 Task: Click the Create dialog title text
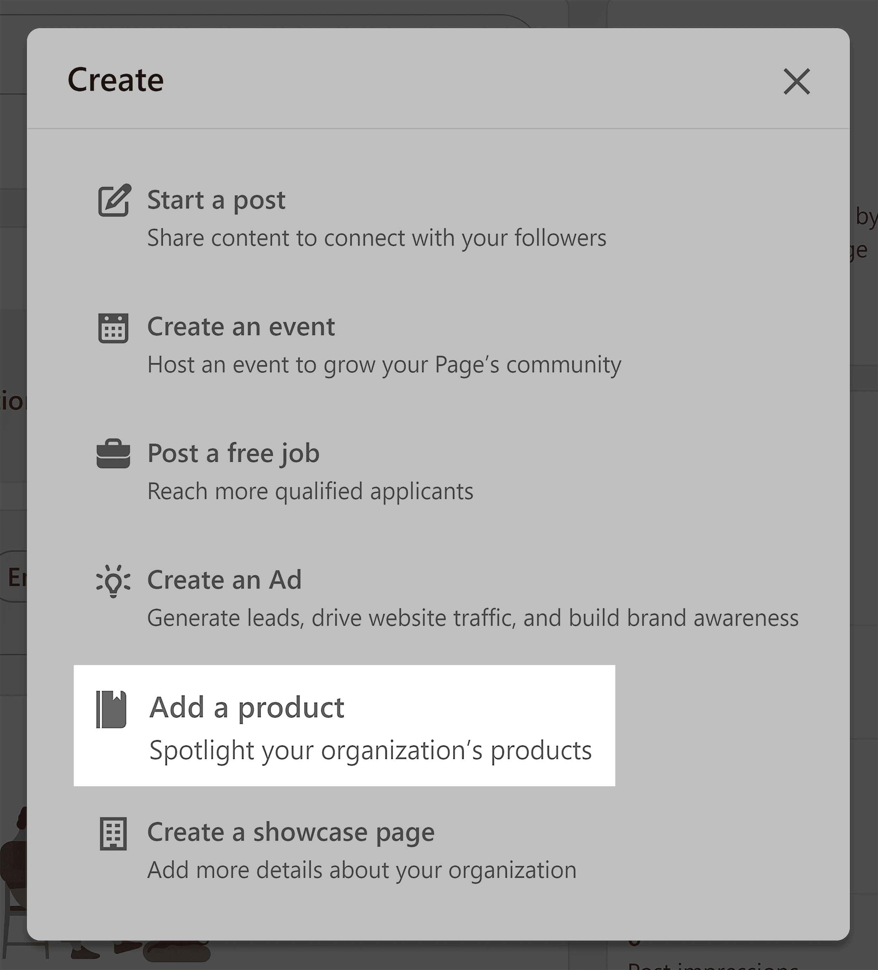[116, 80]
